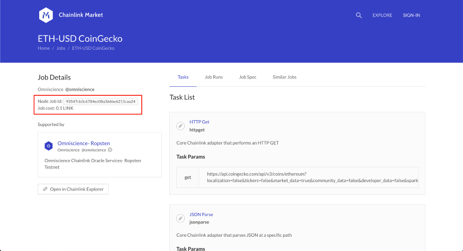Select the Tasks tab
463x251 pixels.
pyautogui.click(x=183, y=77)
